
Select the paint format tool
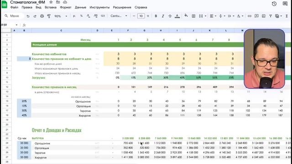coord(49,16)
